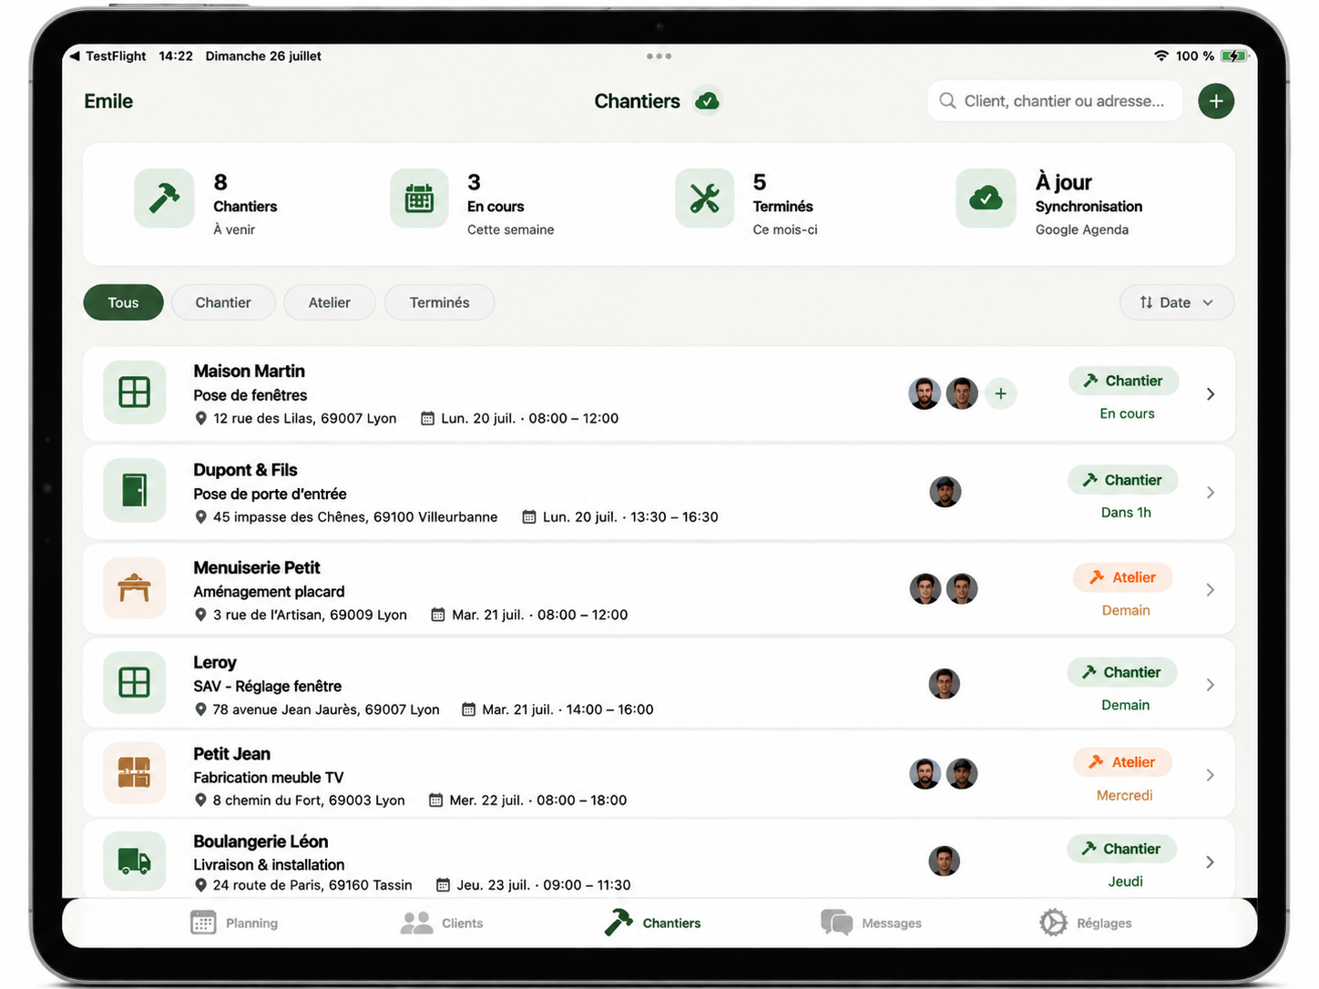Image resolution: width=1319 pixels, height=989 pixels.
Task: Tap the green plus button to add a chantier
Action: tap(1215, 101)
